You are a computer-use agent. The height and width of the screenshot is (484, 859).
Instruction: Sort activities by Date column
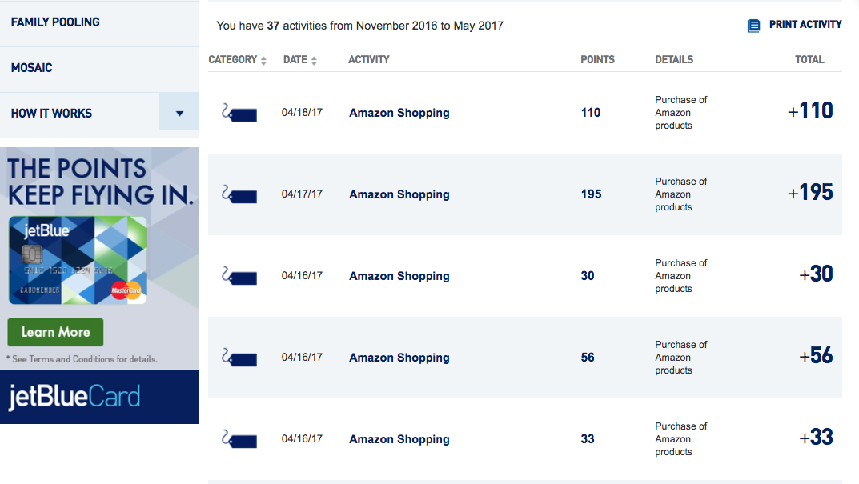300,60
